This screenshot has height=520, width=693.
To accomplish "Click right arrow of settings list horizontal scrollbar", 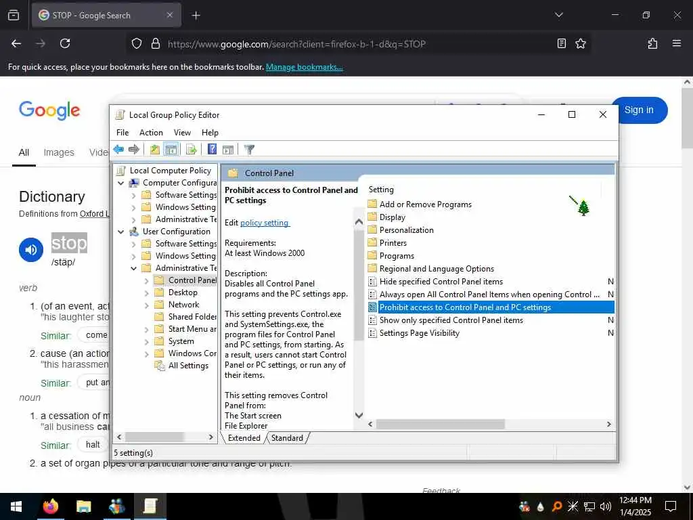I will (x=608, y=424).
